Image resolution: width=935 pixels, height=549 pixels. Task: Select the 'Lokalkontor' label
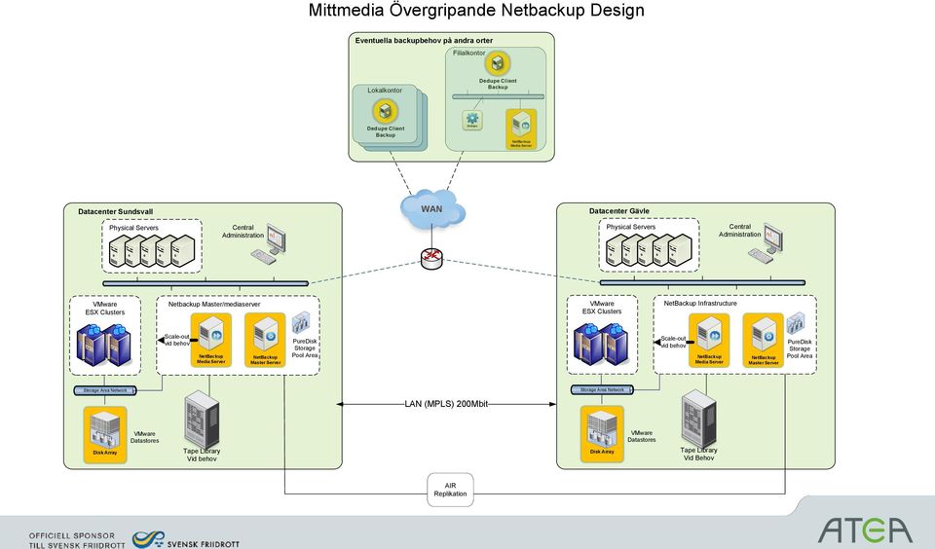click(385, 91)
